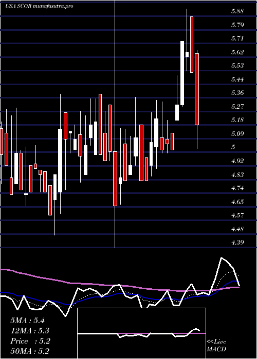This screenshot has height=359, width=257.
Task: Select the 5 price axis label
Action: point(233,147)
